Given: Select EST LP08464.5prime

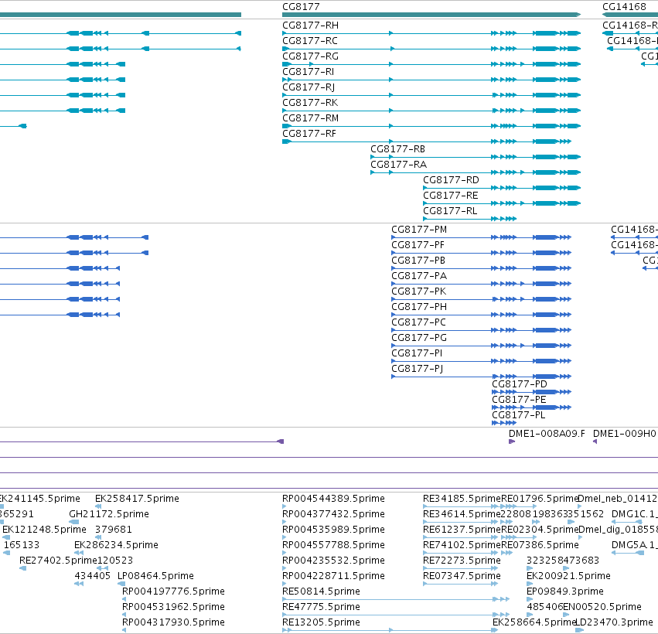Looking at the screenshot, I should point(155,576).
